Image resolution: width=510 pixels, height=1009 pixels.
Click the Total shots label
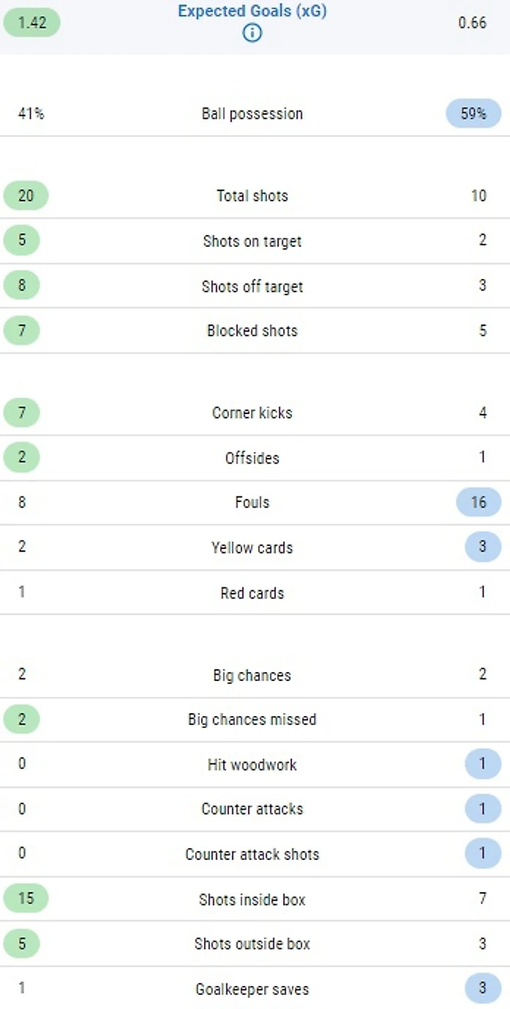(x=252, y=196)
